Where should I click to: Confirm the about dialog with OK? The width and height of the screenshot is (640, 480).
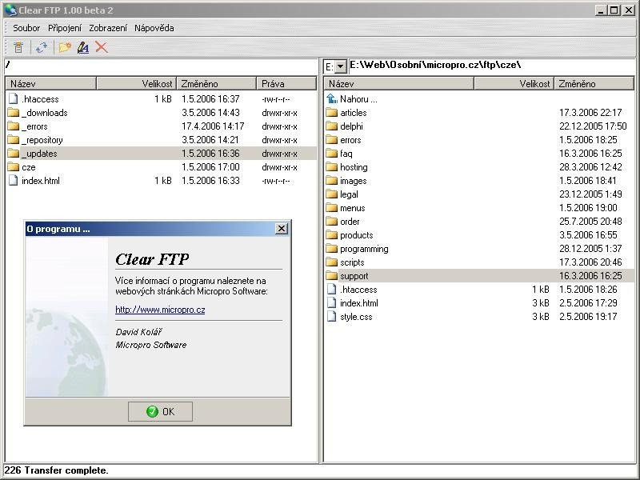click(160, 411)
